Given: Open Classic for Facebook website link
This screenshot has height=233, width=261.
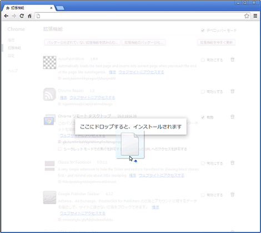Looking at the screenshot, I should (162, 175).
